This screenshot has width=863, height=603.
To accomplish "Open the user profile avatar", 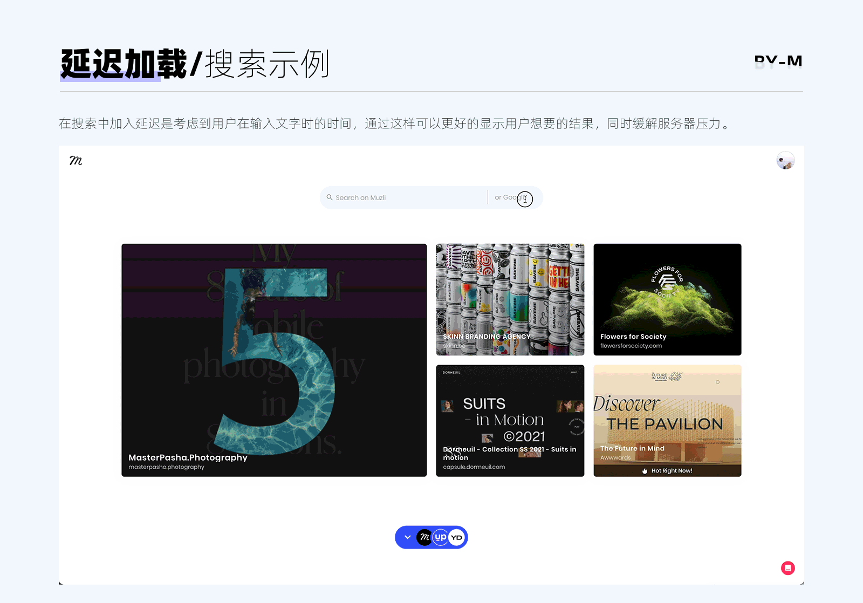I will pos(785,161).
